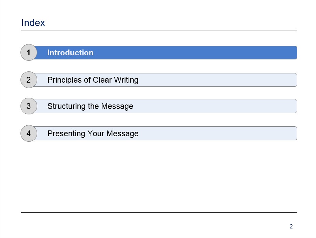Click the horizontal line under the Index title

[x=159, y=30]
